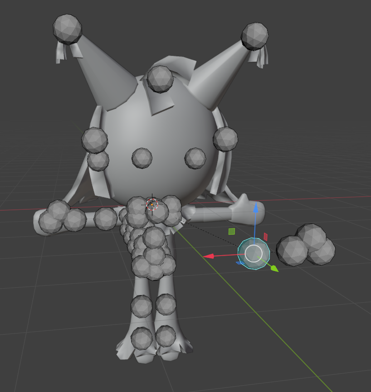This screenshot has height=392, width=371.
Task: Click the blue plane handle square of gizmo
Action: click(x=240, y=263)
